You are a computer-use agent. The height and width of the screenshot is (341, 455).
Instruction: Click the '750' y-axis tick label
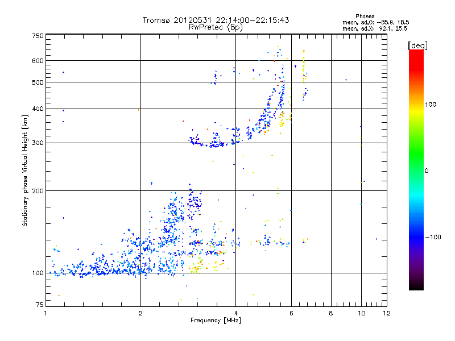(38, 36)
